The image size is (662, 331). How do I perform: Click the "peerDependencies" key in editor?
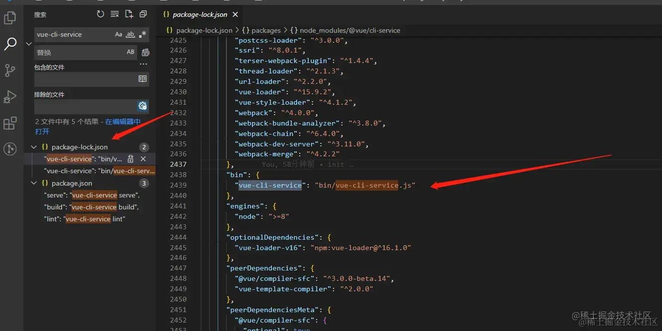point(264,268)
